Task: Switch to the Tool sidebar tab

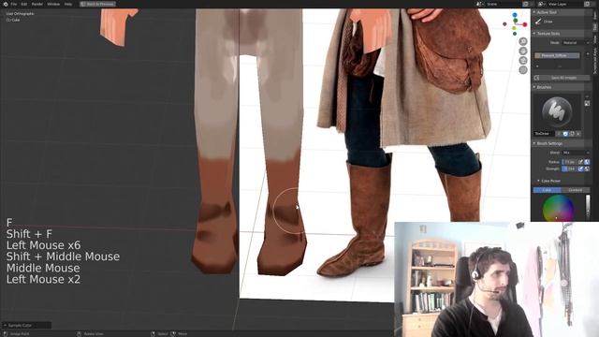Action: click(x=595, y=27)
